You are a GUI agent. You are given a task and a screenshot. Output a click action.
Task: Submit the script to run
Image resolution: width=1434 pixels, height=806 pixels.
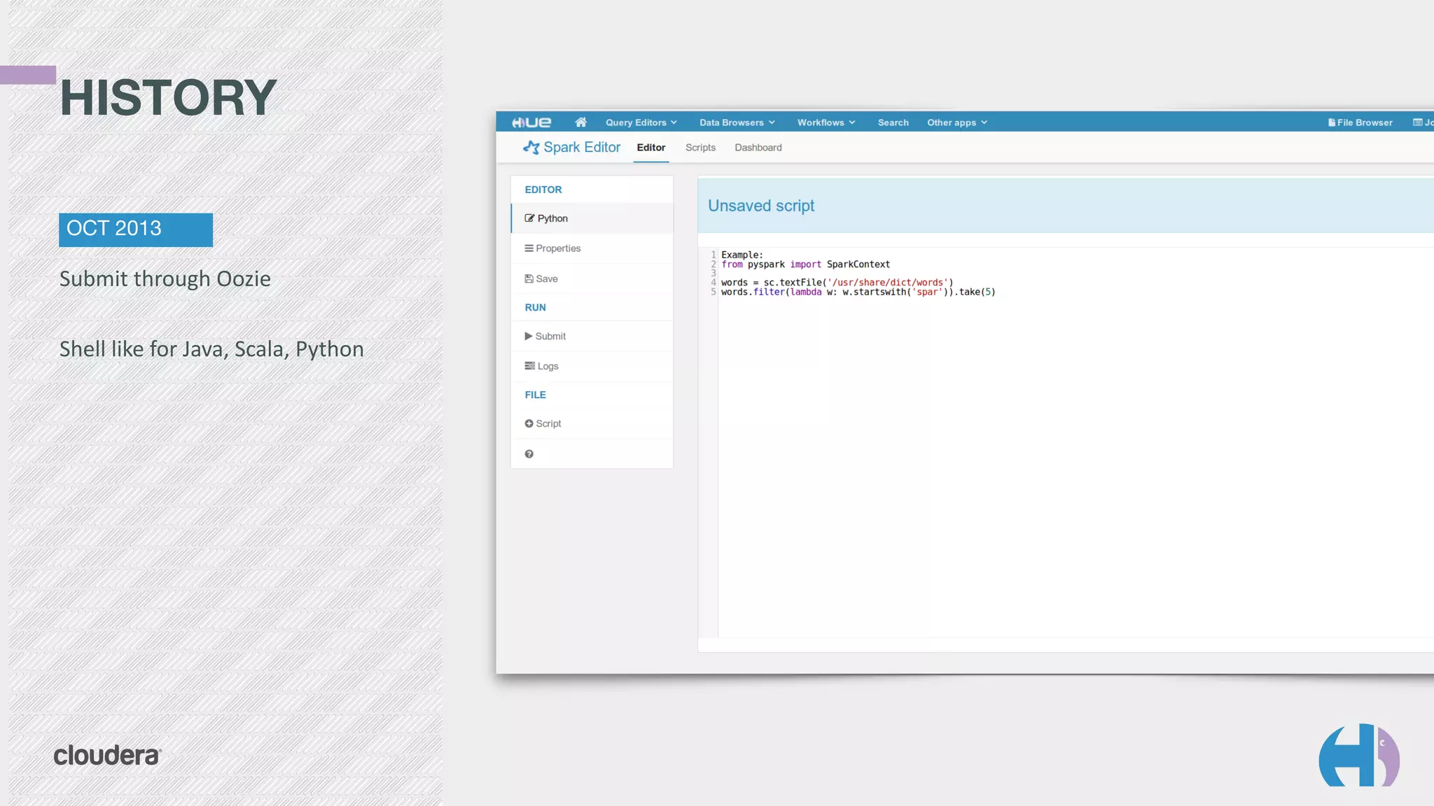[x=592, y=336]
